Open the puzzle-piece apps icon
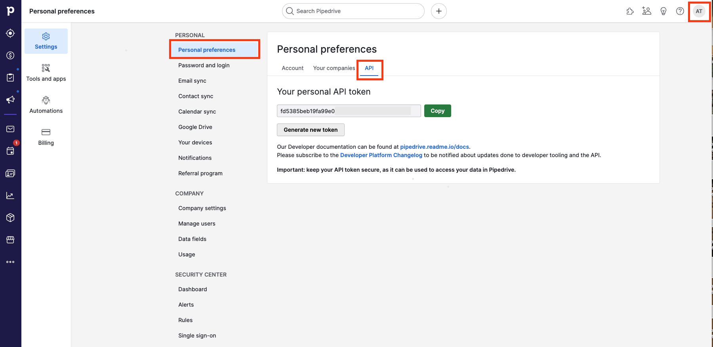The height and width of the screenshot is (347, 713). click(630, 11)
